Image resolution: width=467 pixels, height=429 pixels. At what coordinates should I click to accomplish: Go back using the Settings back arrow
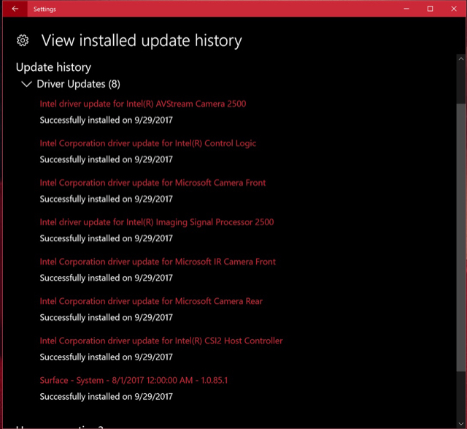[x=15, y=9]
